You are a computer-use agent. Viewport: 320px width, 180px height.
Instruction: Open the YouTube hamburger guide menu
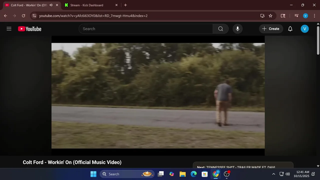point(9,29)
